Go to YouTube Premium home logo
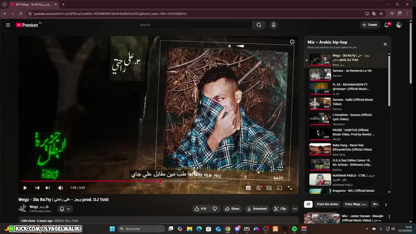Viewport: 416px width, 234px height. [x=27, y=25]
